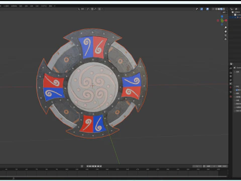The image size is (241, 181).
Task: Select material preview shading mode
Action: [221, 9]
